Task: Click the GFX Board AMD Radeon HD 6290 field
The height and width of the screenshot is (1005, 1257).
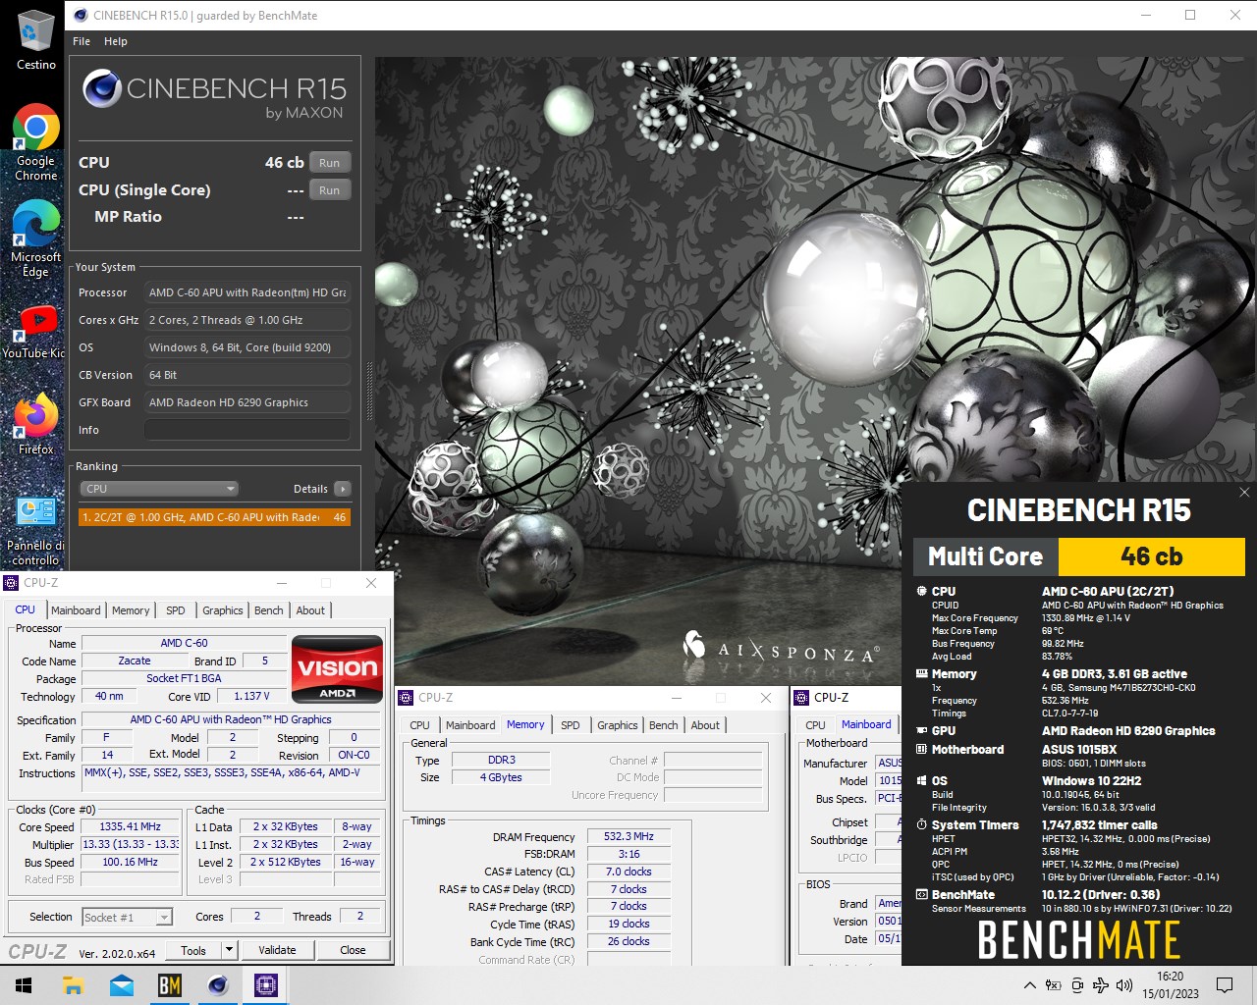Action: [247, 402]
